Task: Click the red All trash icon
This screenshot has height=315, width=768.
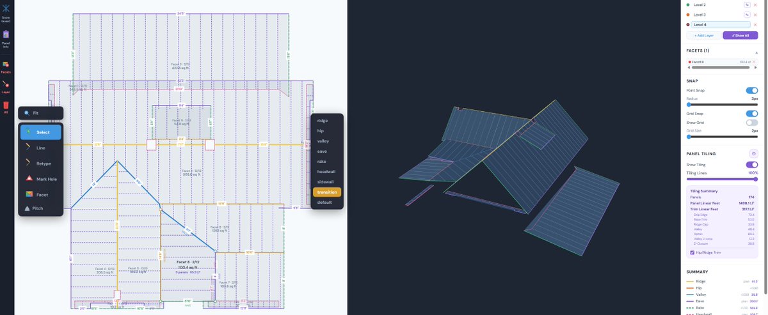Action: 5,107
